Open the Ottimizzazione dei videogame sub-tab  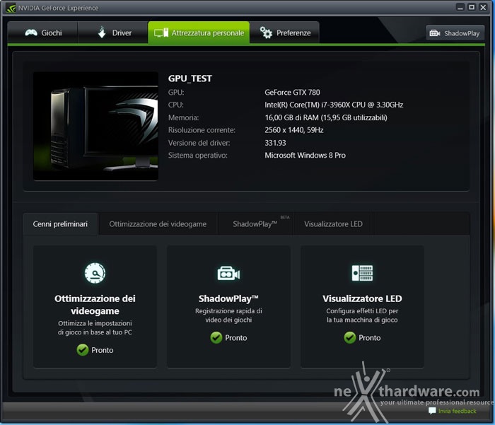pyautogui.click(x=158, y=224)
